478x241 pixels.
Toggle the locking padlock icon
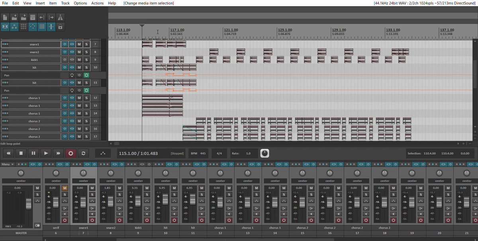[x=60, y=27]
